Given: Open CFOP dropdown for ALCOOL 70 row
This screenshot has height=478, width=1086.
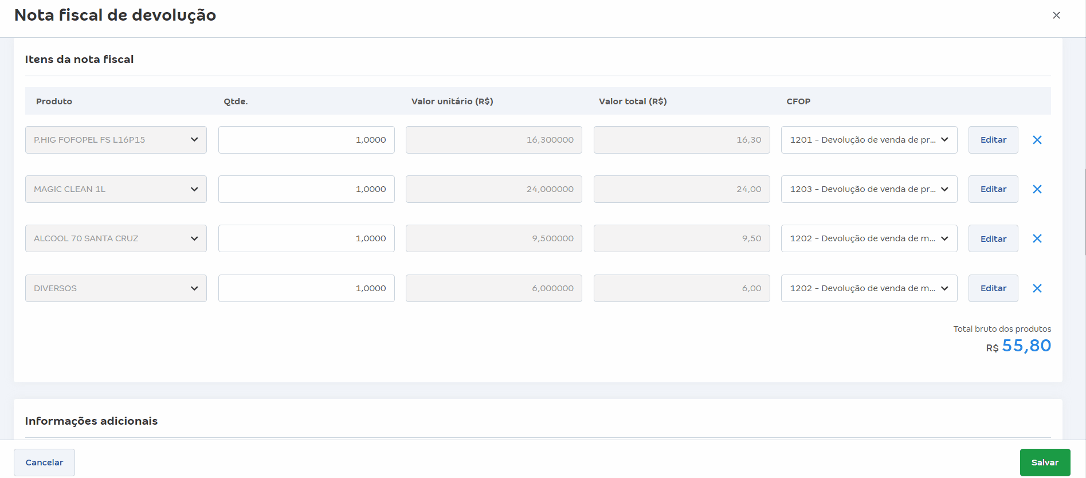Looking at the screenshot, I should 868,238.
